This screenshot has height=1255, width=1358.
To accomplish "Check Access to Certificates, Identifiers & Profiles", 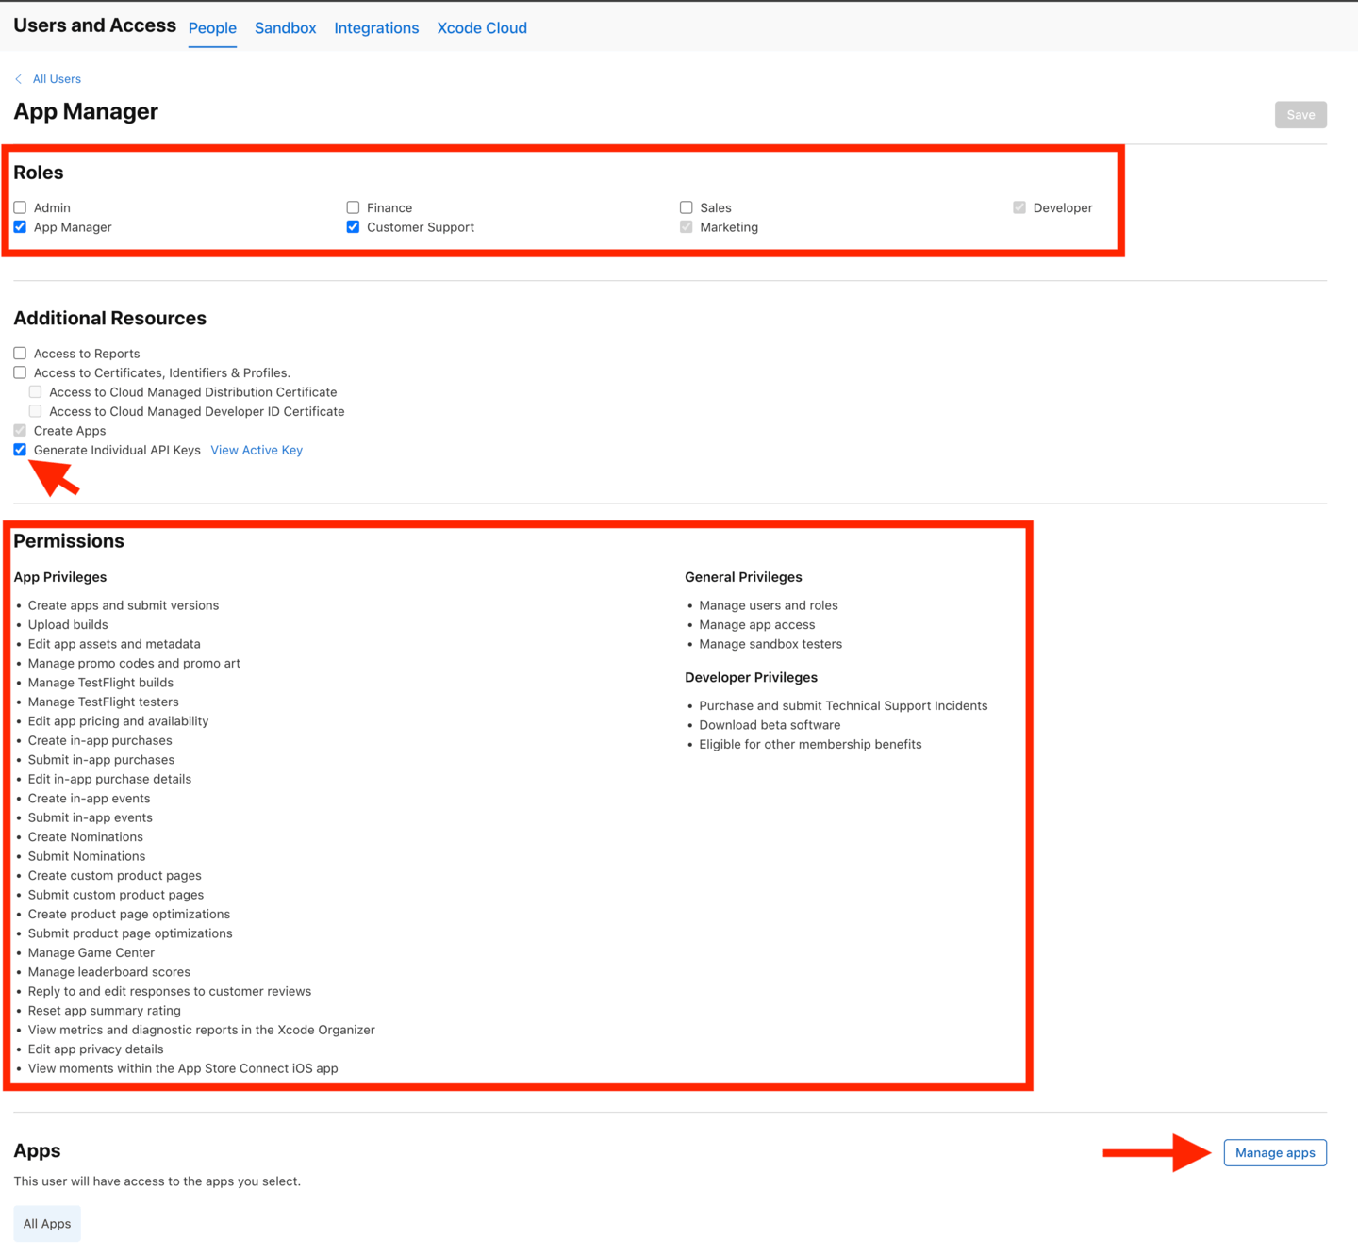I will click(20, 372).
